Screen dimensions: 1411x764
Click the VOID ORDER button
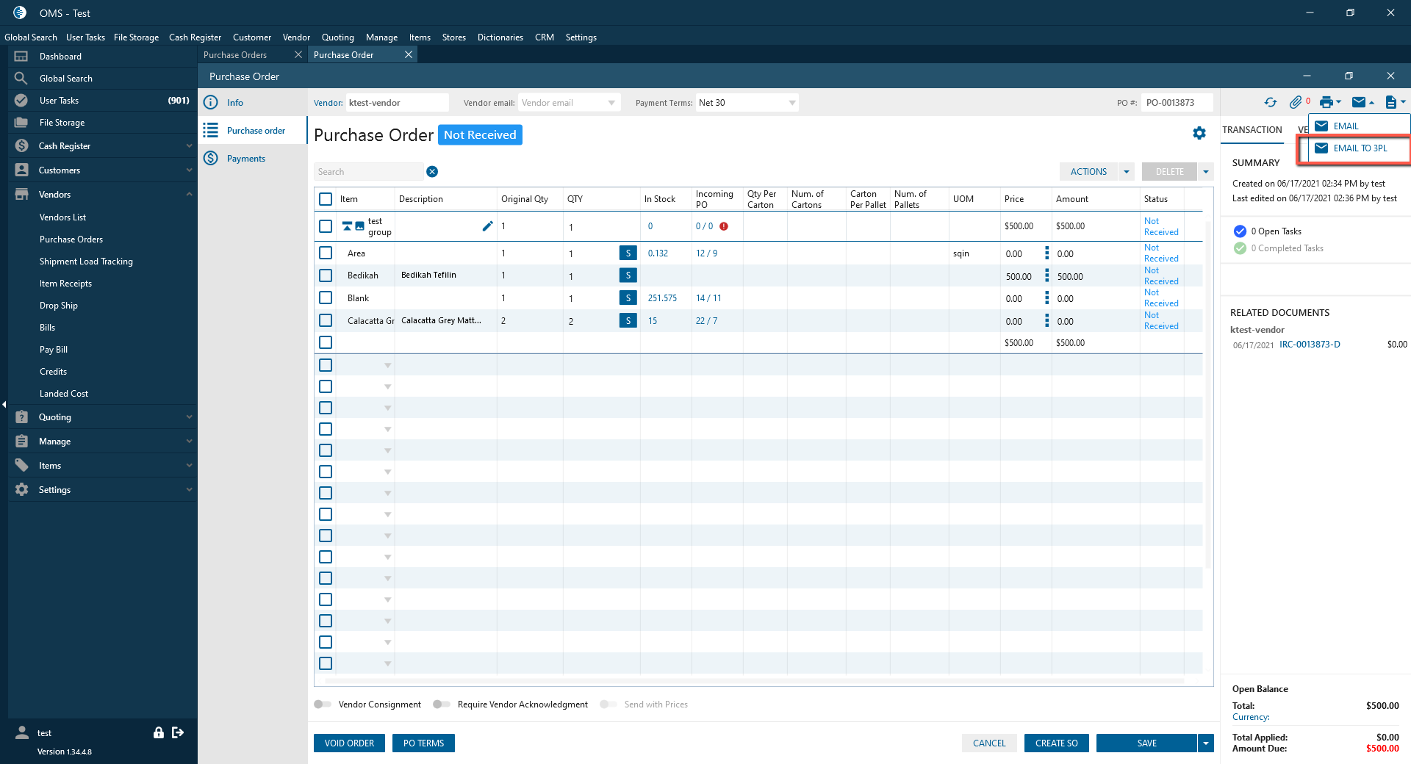349,743
